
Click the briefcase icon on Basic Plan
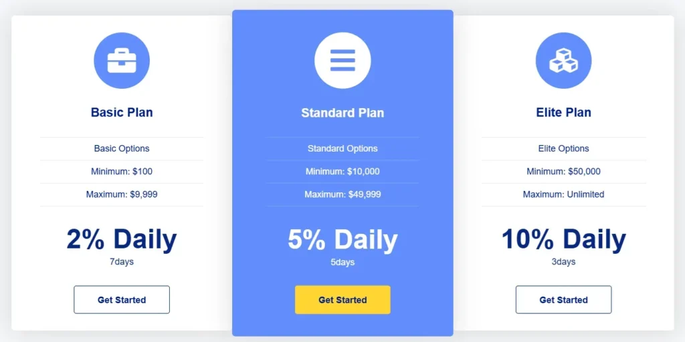pyautogui.click(x=122, y=61)
